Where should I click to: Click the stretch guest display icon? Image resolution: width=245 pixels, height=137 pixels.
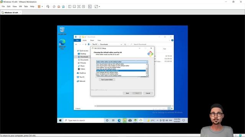pos(96,6)
